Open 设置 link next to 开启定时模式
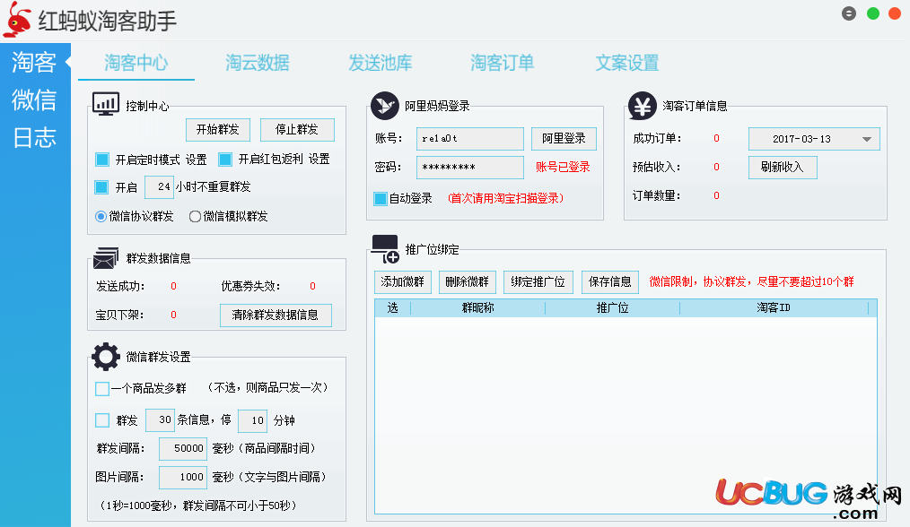The image size is (910, 527). (x=197, y=160)
